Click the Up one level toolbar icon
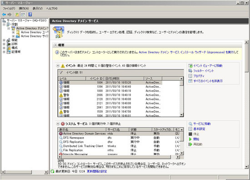This screenshot has width=250, height=180. pos(17,15)
